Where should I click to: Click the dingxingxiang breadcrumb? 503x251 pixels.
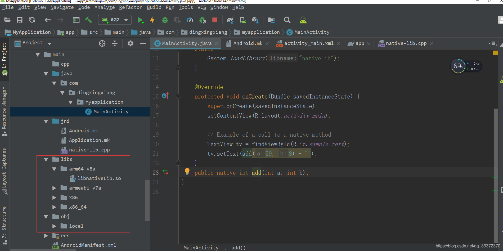(204, 32)
